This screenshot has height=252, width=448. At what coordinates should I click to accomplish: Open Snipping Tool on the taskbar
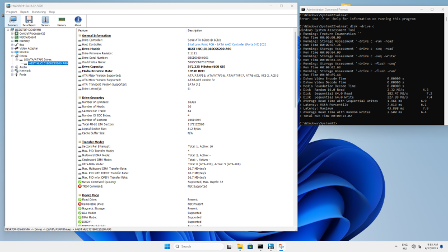[x=281, y=246]
